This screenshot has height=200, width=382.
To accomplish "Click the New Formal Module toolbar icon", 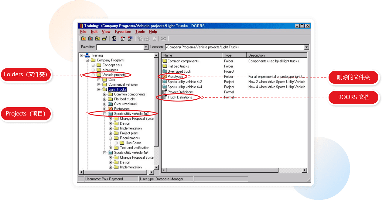I will (123, 39).
